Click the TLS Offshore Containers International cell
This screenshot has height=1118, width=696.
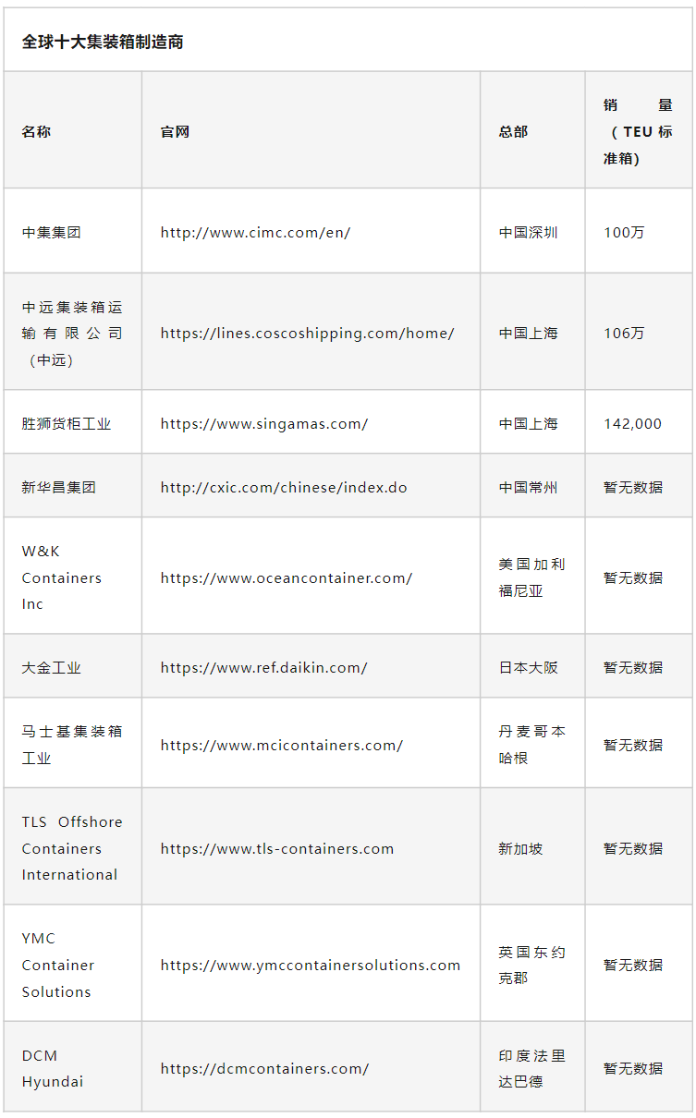coord(72,848)
